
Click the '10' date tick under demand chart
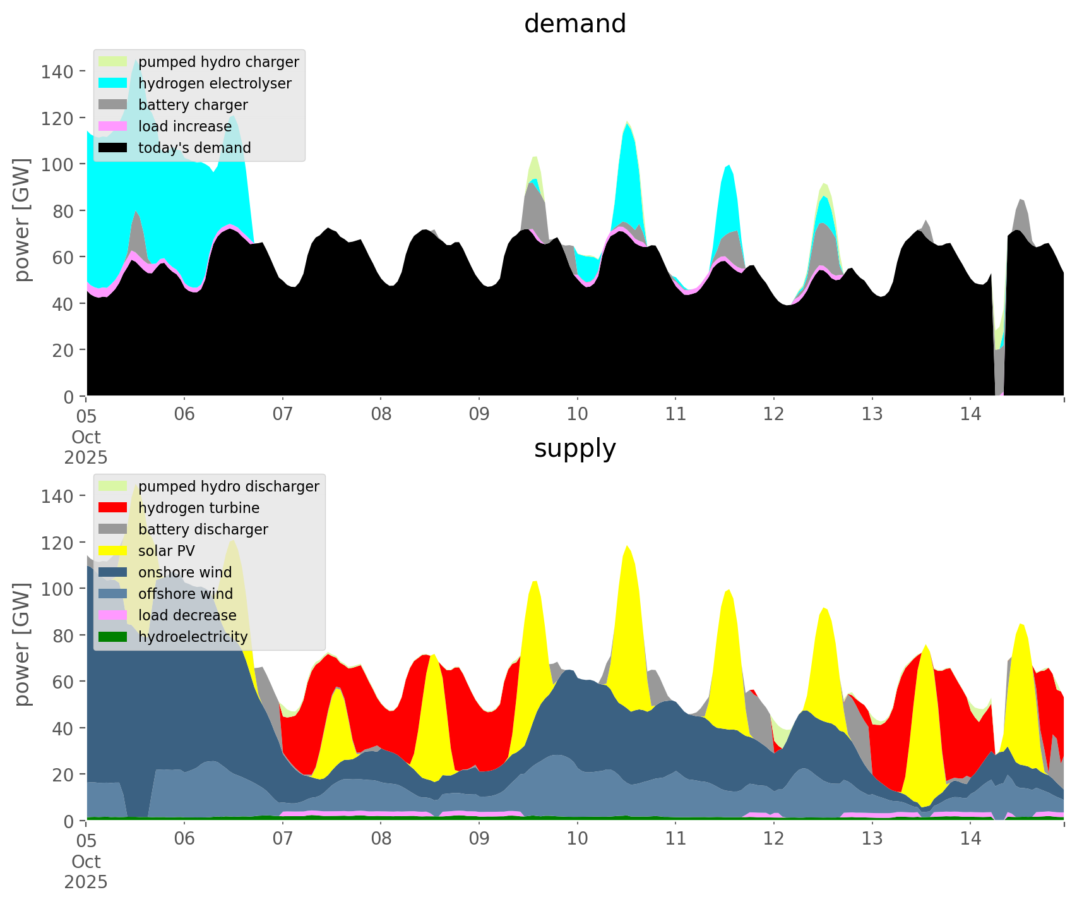(577, 415)
